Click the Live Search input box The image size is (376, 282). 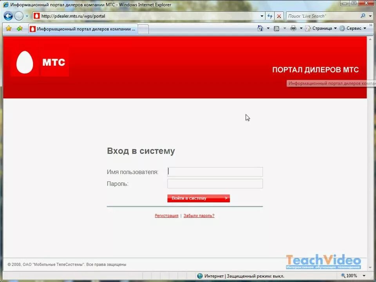323,16
